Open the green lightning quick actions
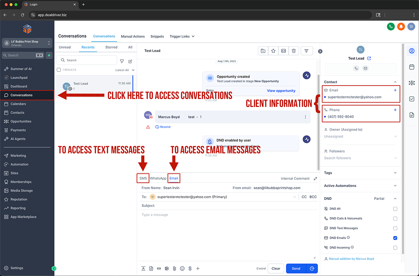The image size is (419, 276). [49, 55]
